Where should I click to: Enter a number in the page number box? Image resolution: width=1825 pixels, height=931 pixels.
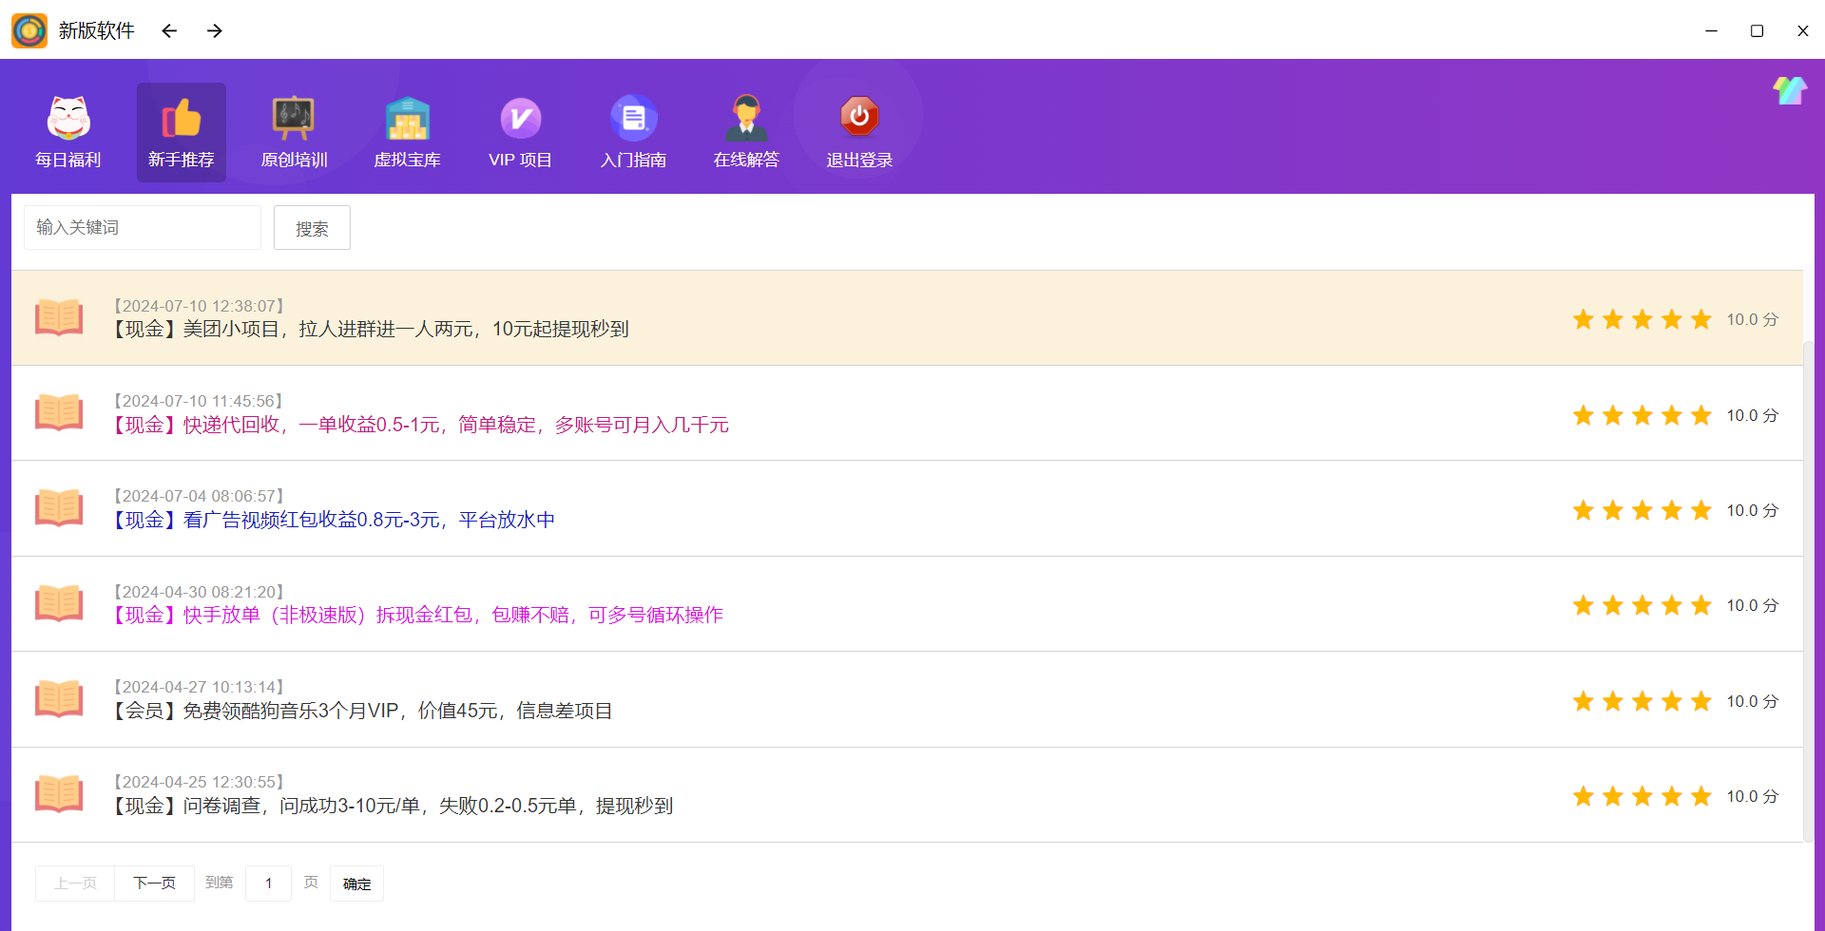[268, 883]
